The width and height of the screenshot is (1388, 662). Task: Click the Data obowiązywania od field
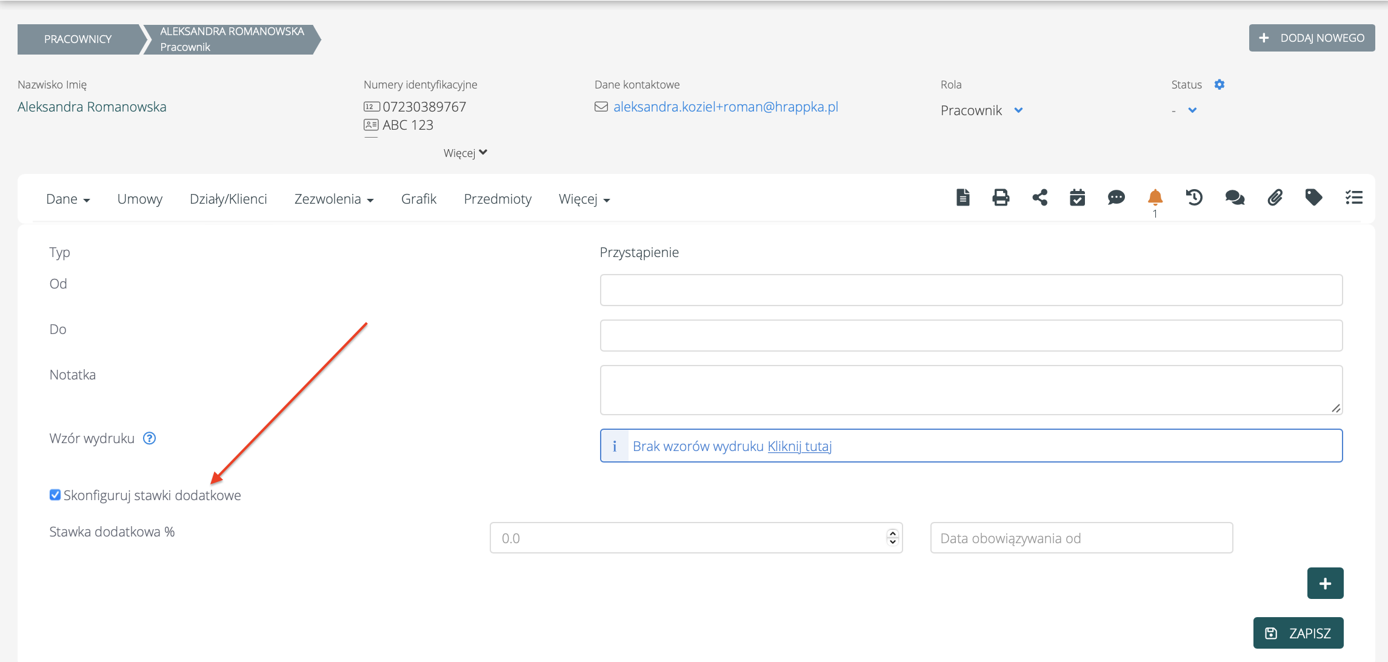pyautogui.click(x=1081, y=538)
